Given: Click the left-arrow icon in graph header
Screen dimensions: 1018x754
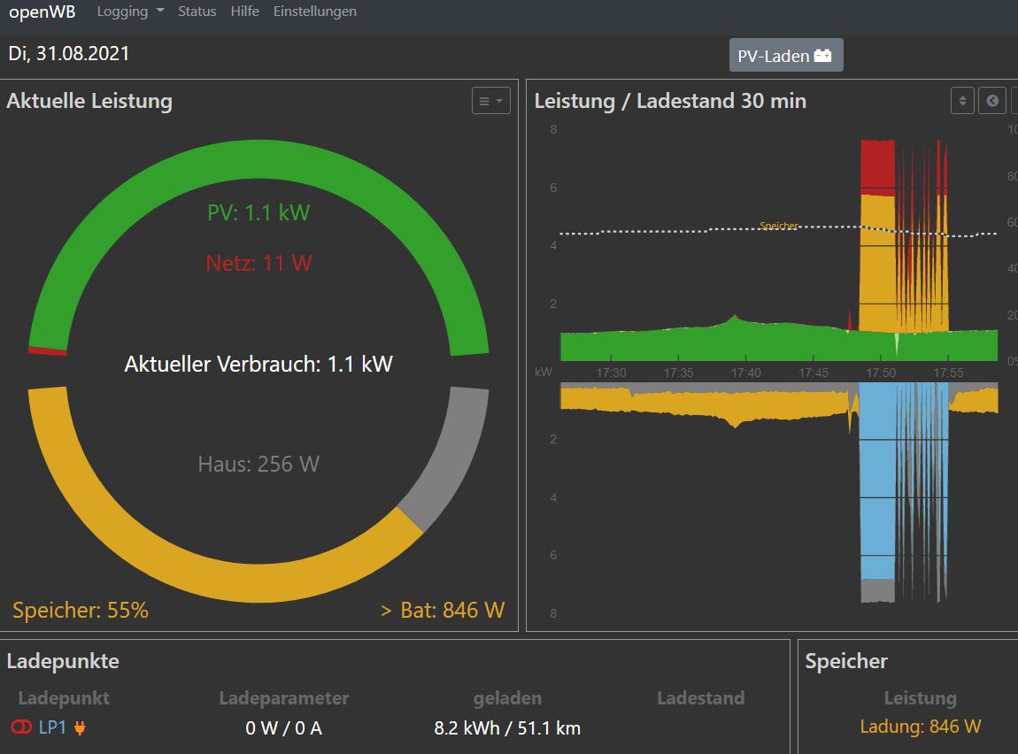Looking at the screenshot, I should pos(992,101).
